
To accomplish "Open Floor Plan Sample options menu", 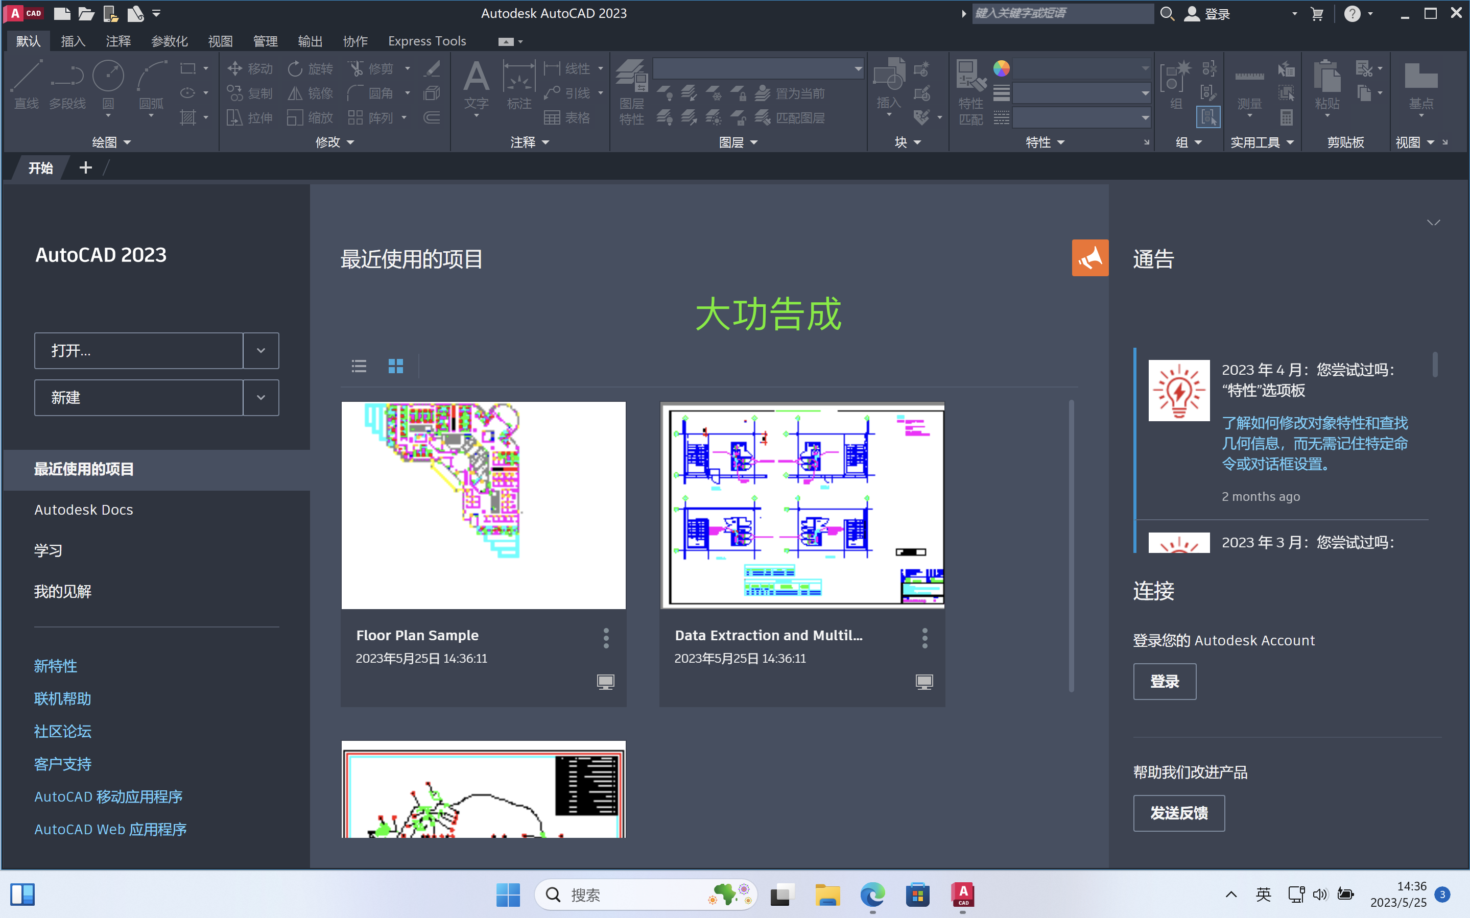I will [x=606, y=638].
